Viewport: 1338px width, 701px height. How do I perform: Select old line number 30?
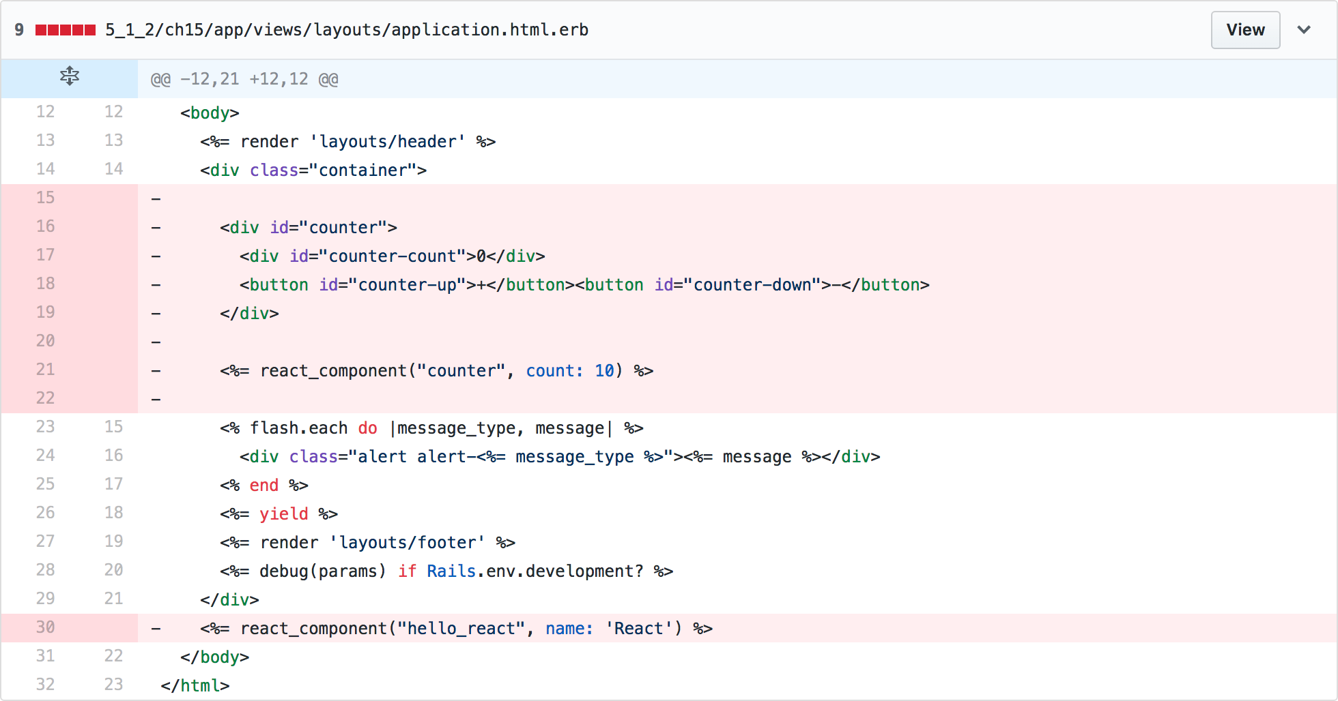tap(46, 627)
